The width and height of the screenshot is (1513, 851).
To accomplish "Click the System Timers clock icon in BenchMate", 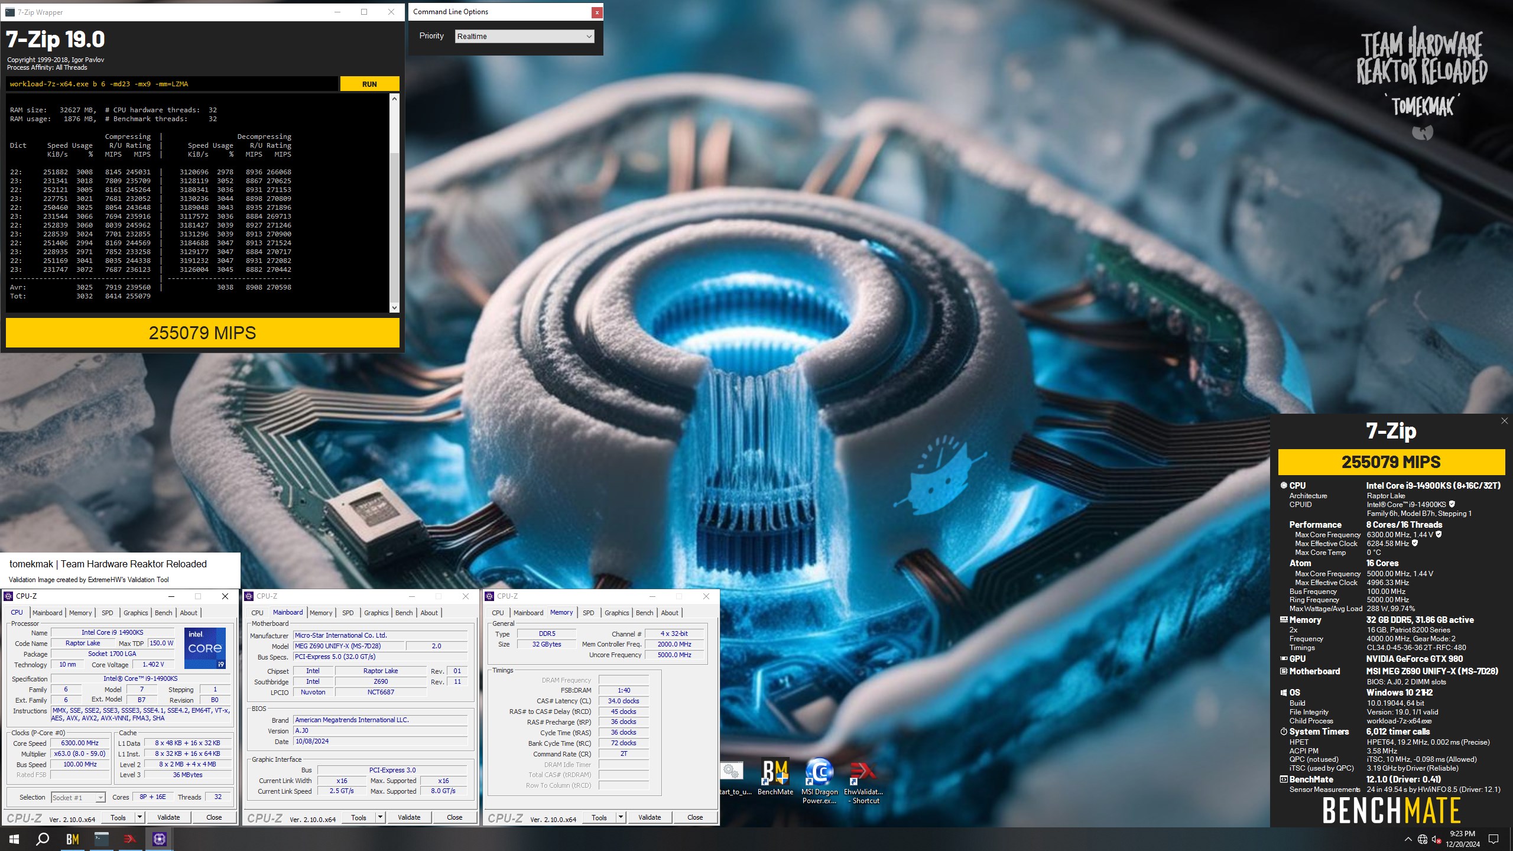I will pyautogui.click(x=1283, y=731).
